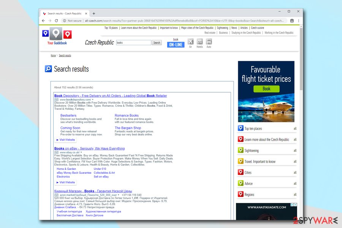Open the Top 10 places menu link
The image size is (342, 228).
[111, 28]
